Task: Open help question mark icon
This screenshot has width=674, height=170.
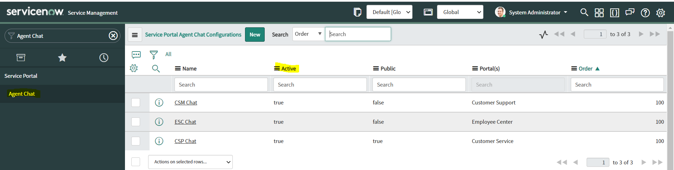Action: pos(645,13)
